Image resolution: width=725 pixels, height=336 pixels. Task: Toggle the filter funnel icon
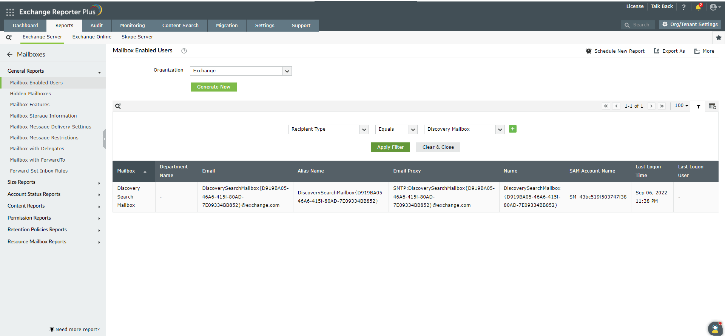(699, 107)
